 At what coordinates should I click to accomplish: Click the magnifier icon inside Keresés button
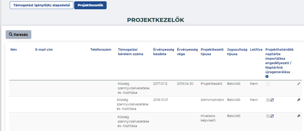click(11, 35)
